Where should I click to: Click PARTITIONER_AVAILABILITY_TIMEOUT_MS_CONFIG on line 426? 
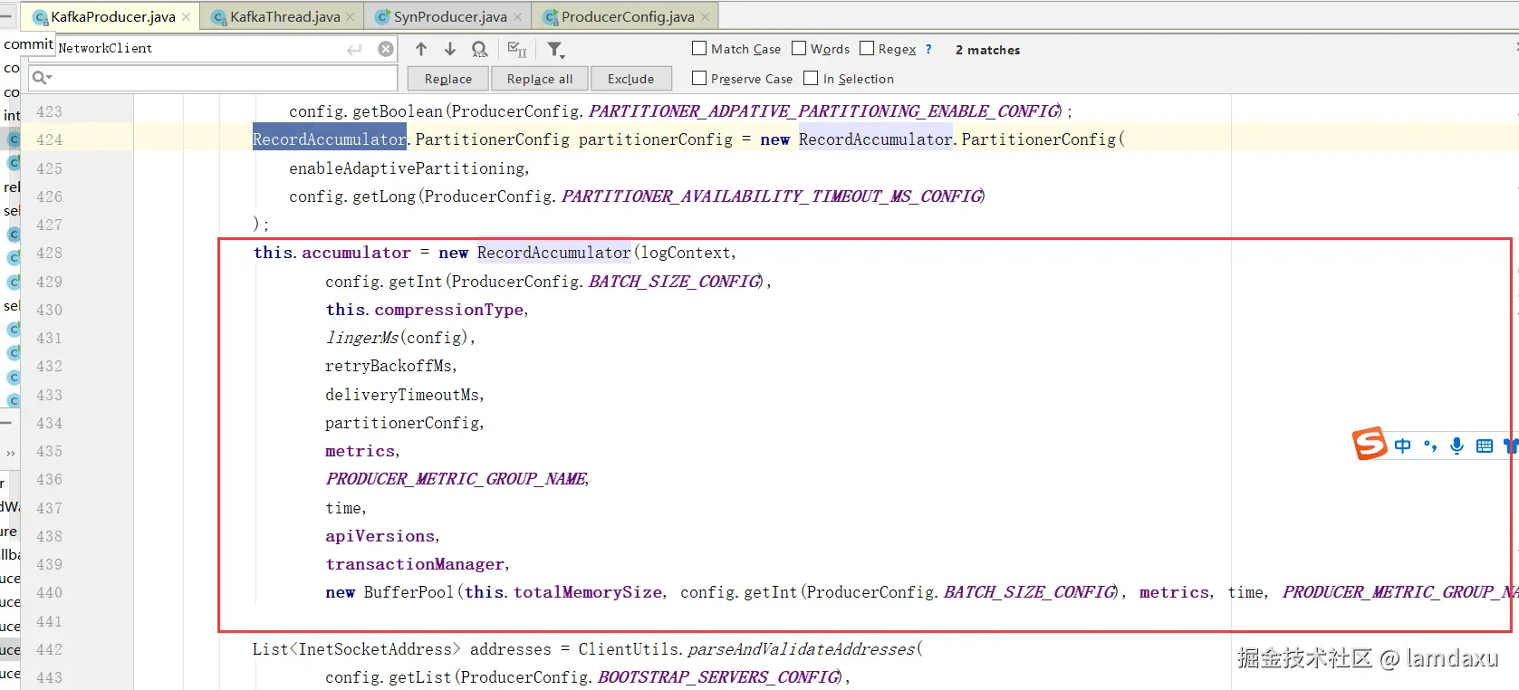[772, 196]
